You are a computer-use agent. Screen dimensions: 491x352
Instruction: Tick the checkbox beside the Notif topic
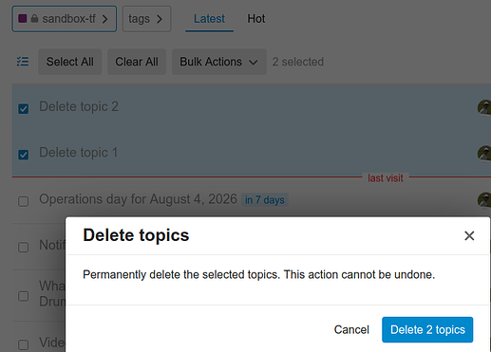point(24,247)
